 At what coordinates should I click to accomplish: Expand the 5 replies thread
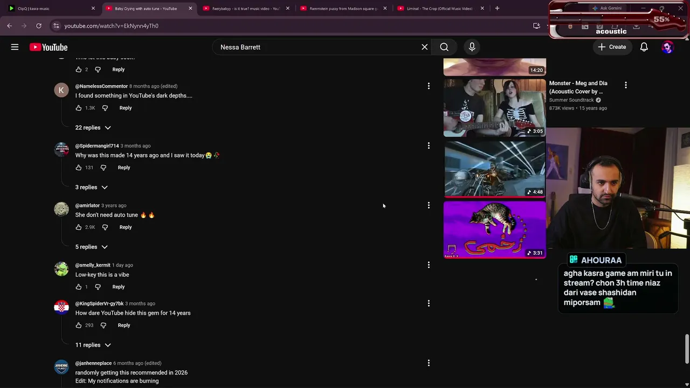click(x=91, y=247)
